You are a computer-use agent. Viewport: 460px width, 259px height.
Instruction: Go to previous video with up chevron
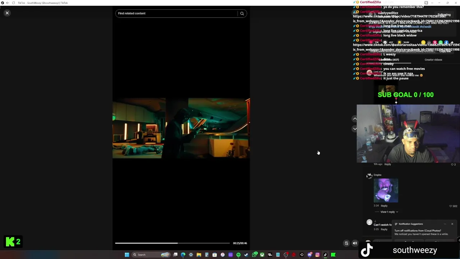coord(355,119)
